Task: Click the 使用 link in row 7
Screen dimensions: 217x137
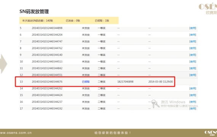Action: (193, 41)
